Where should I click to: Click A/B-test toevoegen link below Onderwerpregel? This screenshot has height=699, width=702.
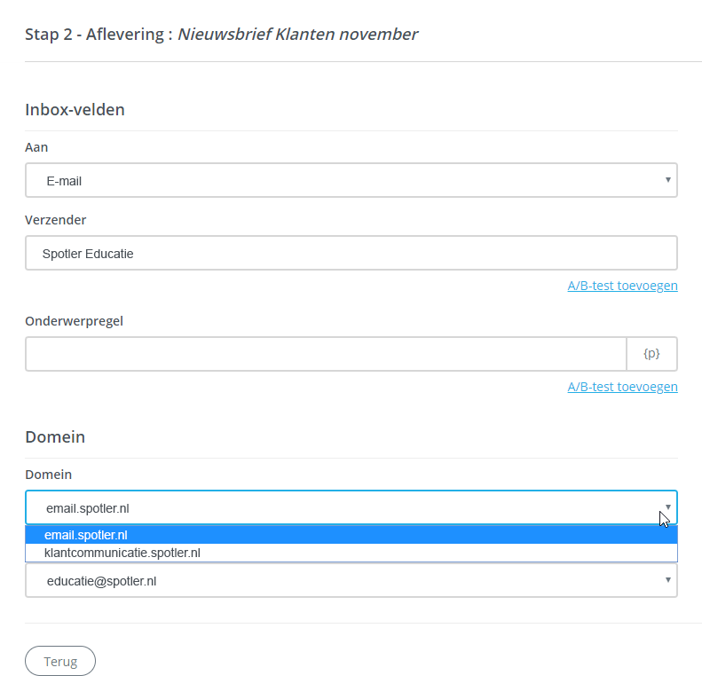coord(622,387)
